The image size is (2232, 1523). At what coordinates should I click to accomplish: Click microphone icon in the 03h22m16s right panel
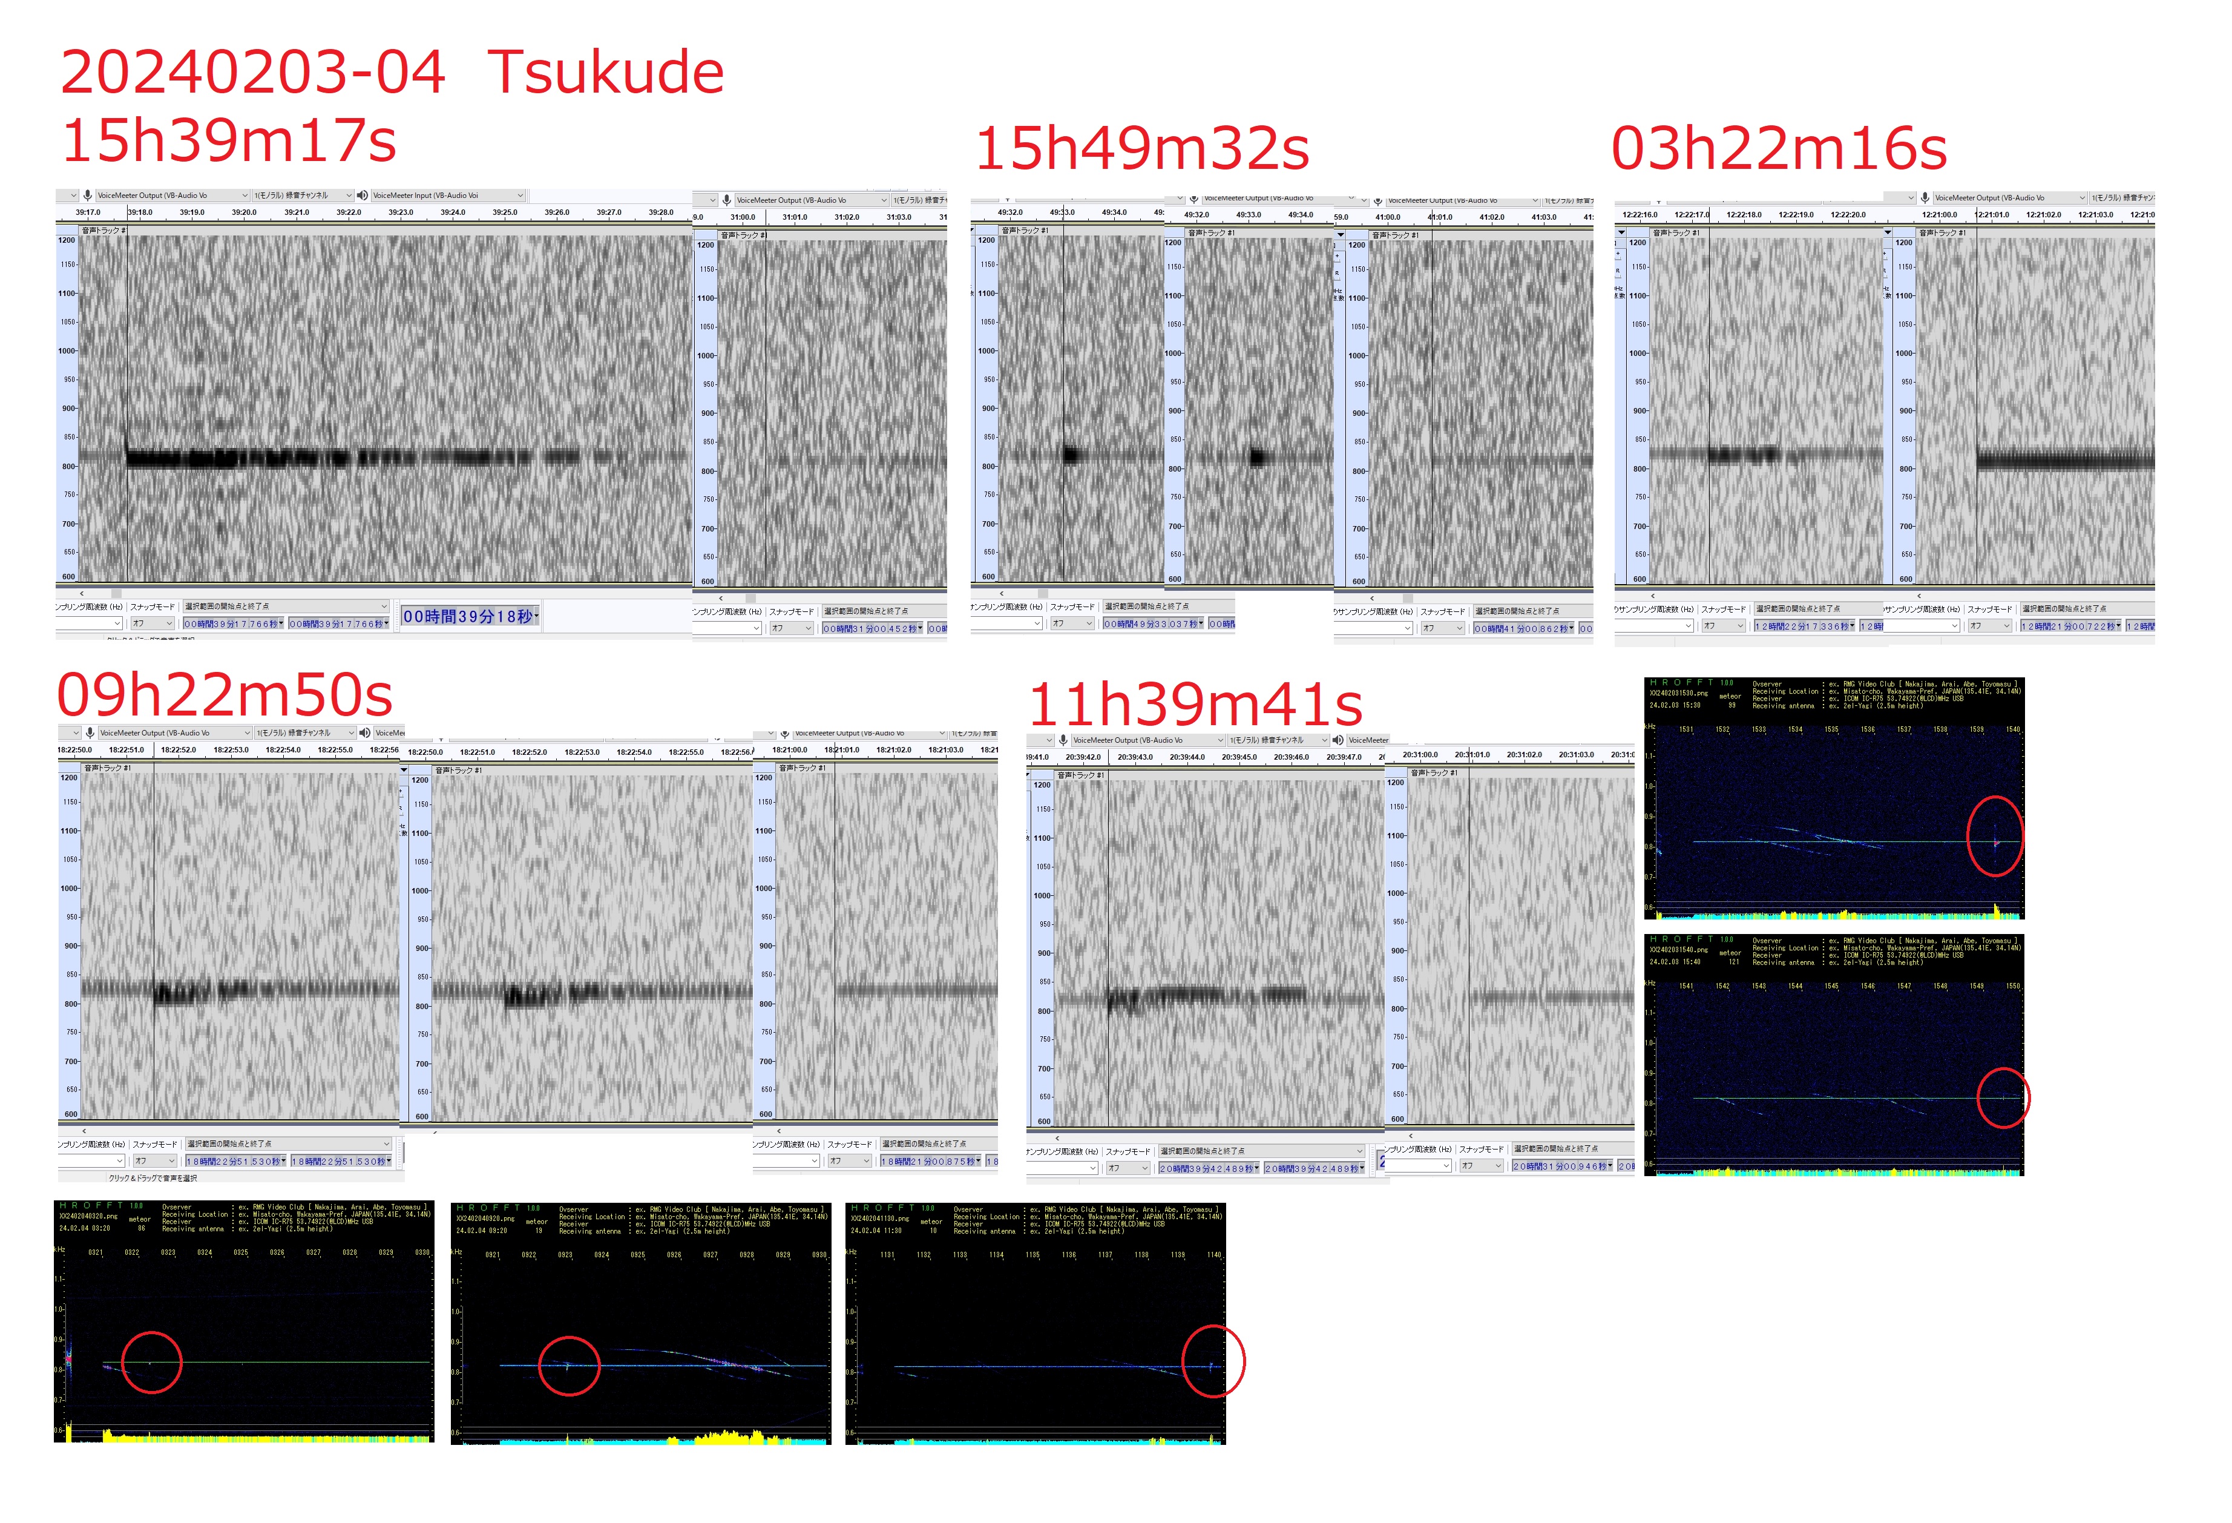[1925, 198]
